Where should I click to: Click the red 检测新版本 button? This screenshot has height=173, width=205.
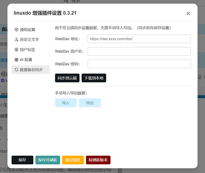pos(98,160)
